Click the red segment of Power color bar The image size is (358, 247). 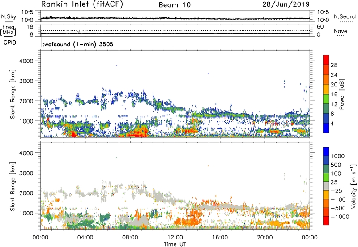pos(326,61)
